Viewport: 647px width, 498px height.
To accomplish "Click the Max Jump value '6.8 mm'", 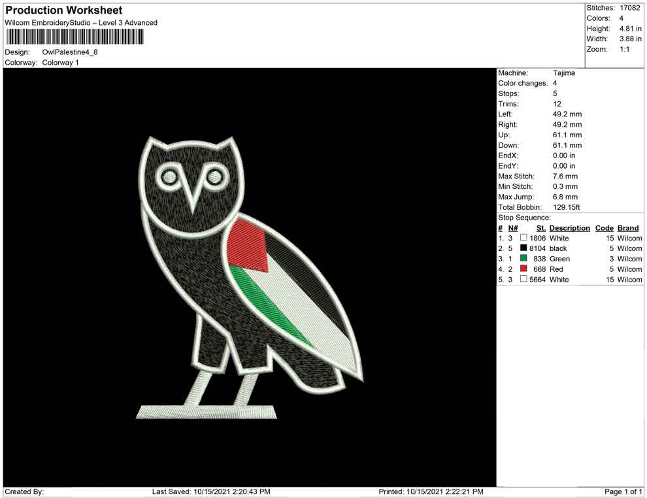I will [565, 197].
